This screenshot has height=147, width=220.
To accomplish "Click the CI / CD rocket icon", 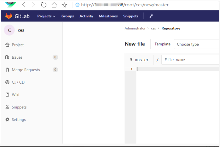I will [7, 82].
